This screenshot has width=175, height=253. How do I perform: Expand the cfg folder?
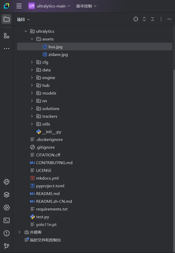(x=32, y=62)
